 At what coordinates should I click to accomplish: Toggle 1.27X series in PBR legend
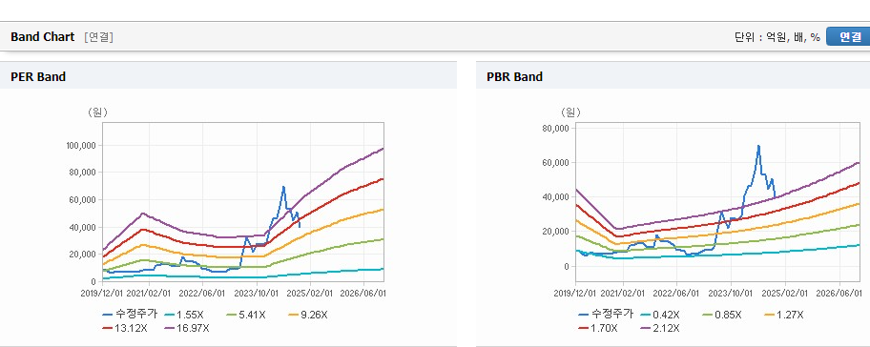click(783, 315)
